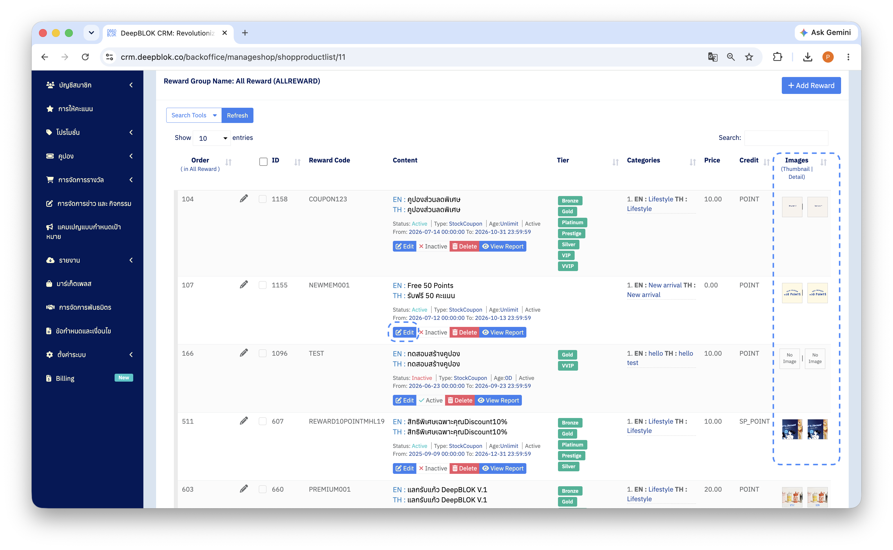Click the pencil icon for order 511

[x=244, y=421]
